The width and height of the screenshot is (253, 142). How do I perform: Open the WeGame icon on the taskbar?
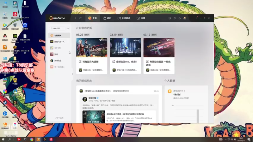[45, 139]
